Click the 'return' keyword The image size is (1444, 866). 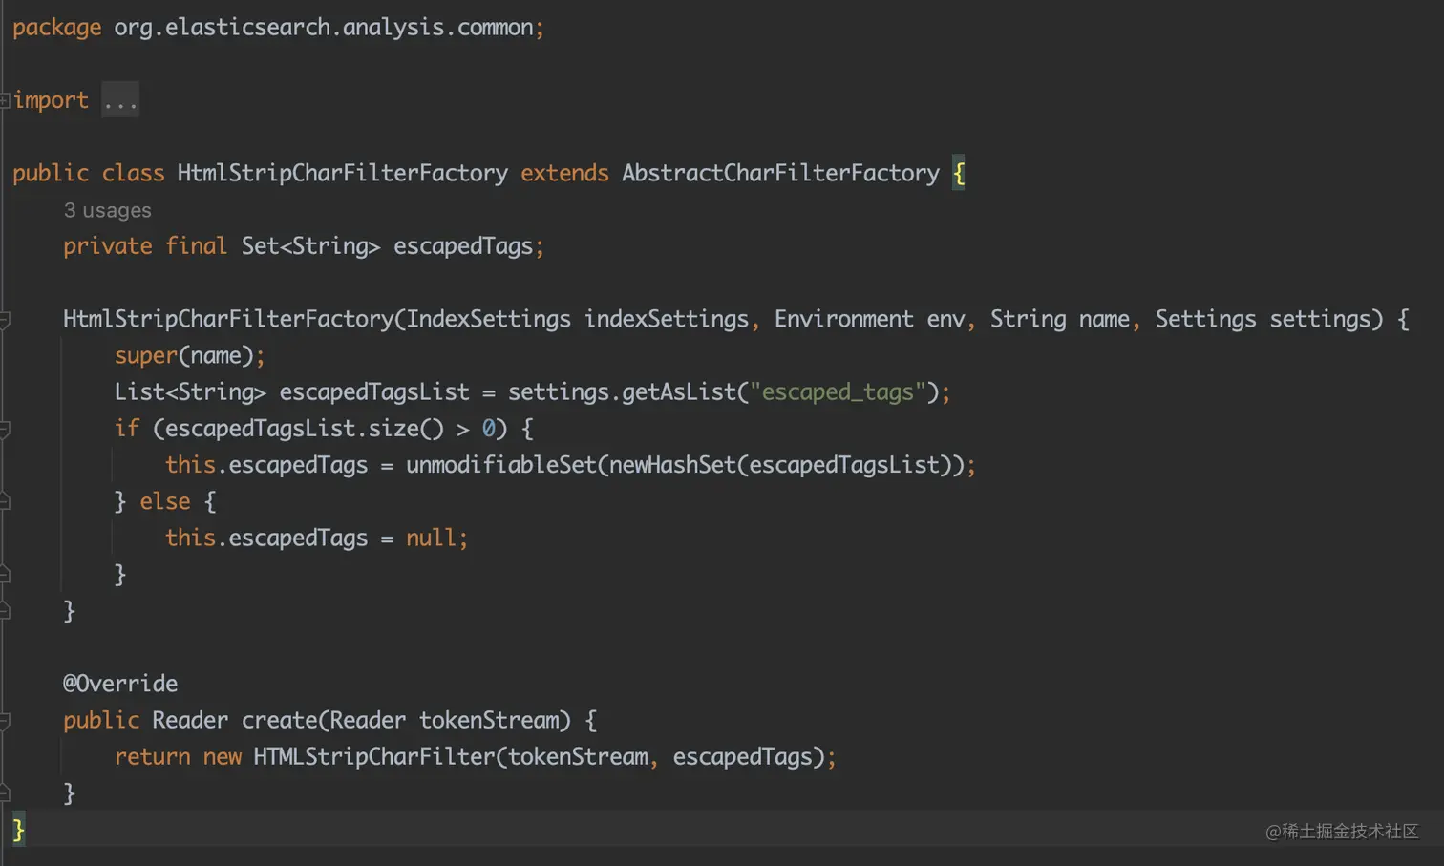152,757
